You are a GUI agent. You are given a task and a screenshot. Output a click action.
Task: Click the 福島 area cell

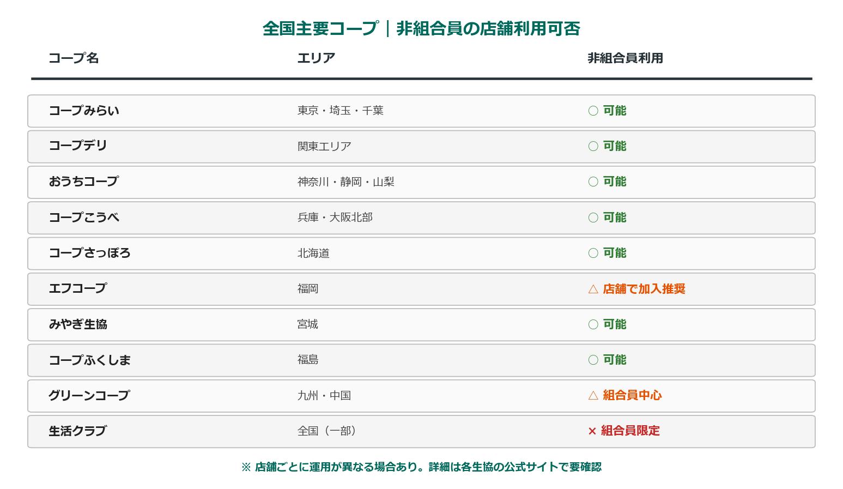click(x=308, y=360)
